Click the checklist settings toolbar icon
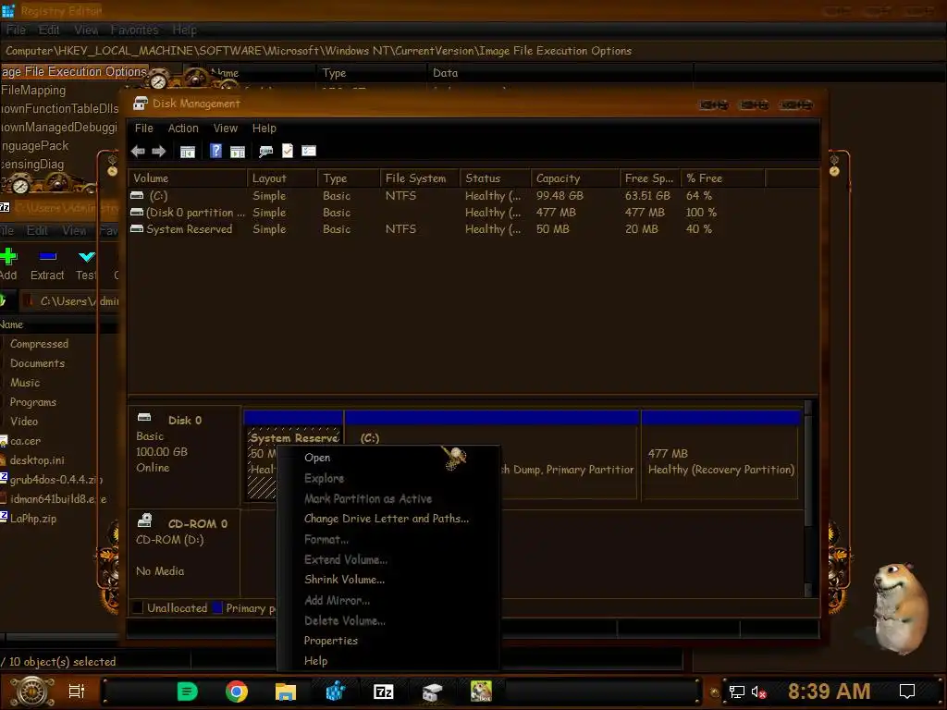This screenshot has height=710, width=947. click(x=309, y=151)
